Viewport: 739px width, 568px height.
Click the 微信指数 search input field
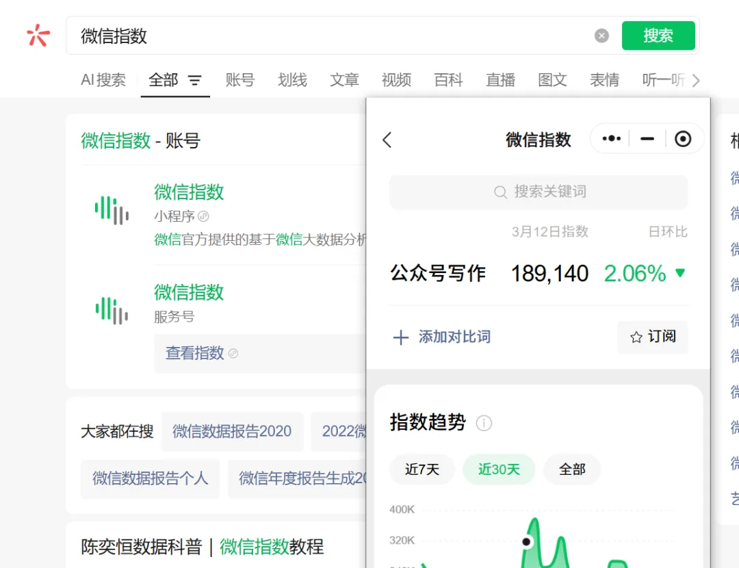pos(330,36)
